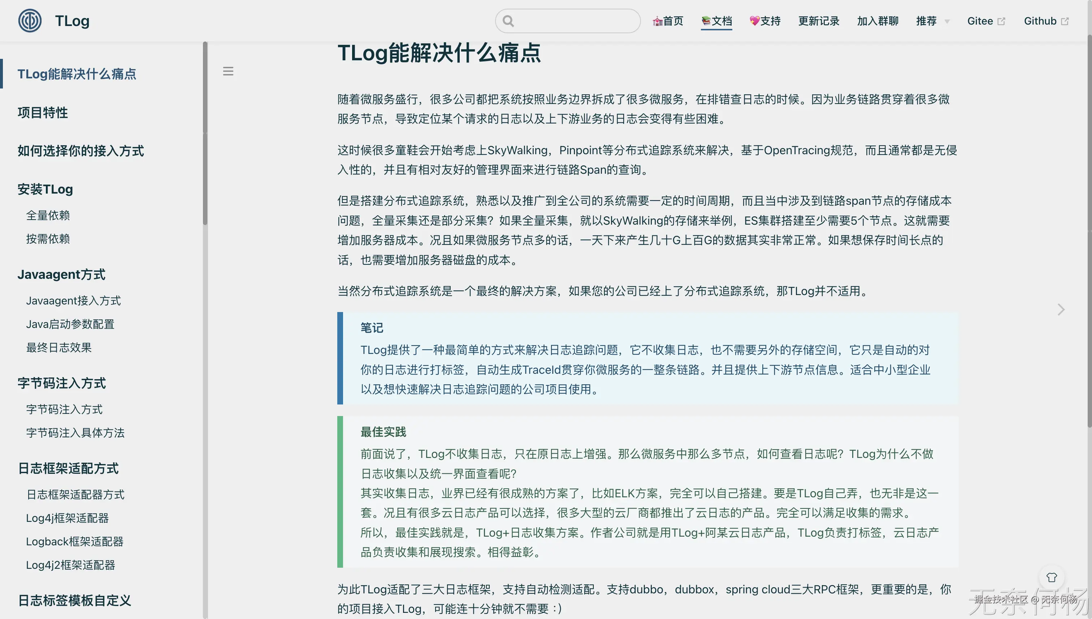Click the theme shirt icon button
Image resolution: width=1092 pixels, height=619 pixels.
click(1051, 577)
